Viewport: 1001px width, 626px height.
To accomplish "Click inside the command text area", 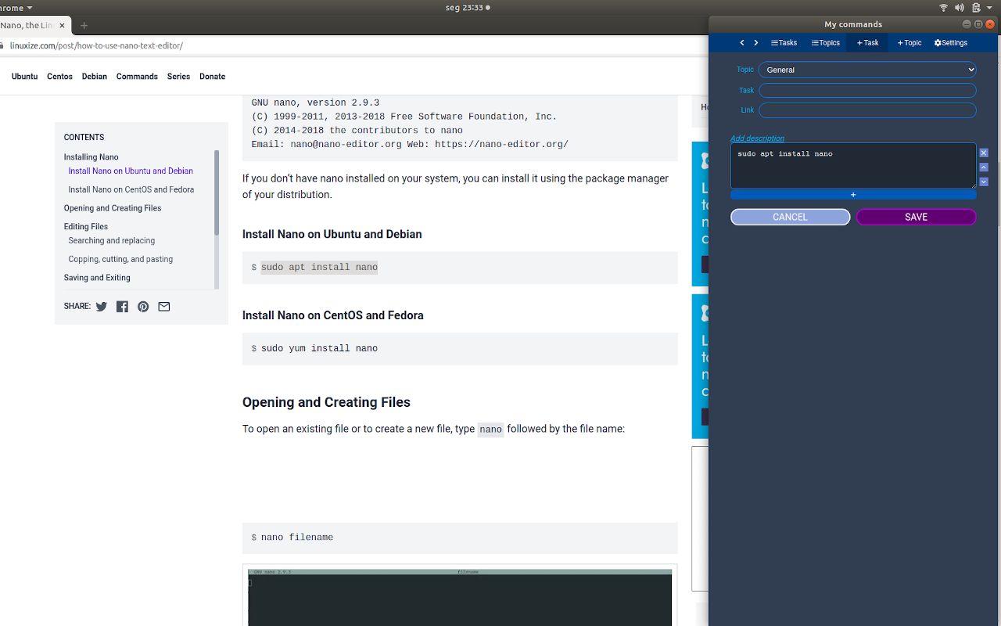I will [853, 165].
